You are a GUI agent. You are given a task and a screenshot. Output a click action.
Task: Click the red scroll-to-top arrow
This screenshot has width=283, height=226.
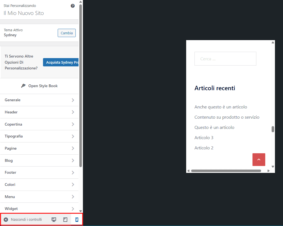(x=259, y=160)
